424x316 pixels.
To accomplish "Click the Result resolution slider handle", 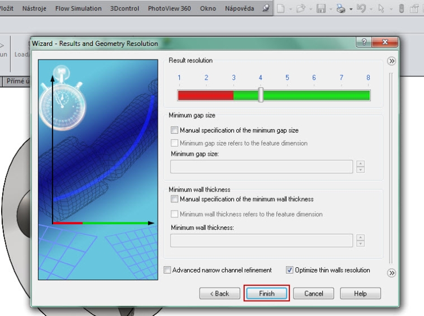I will (x=261, y=95).
